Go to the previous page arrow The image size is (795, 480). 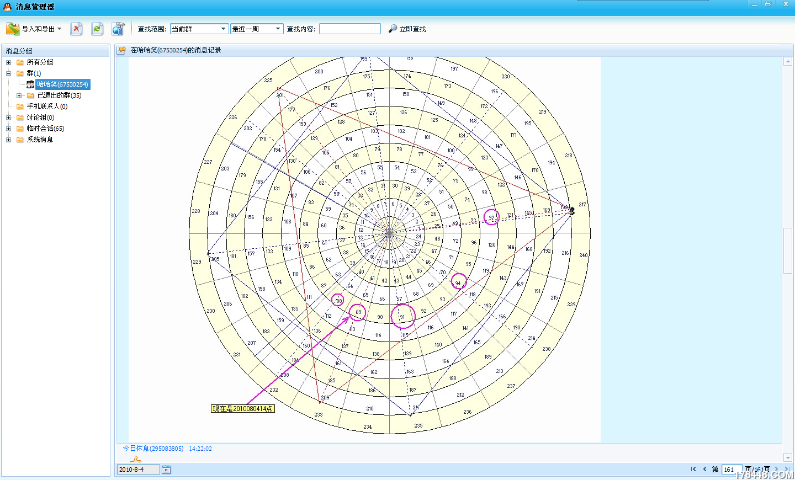click(x=704, y=469)
